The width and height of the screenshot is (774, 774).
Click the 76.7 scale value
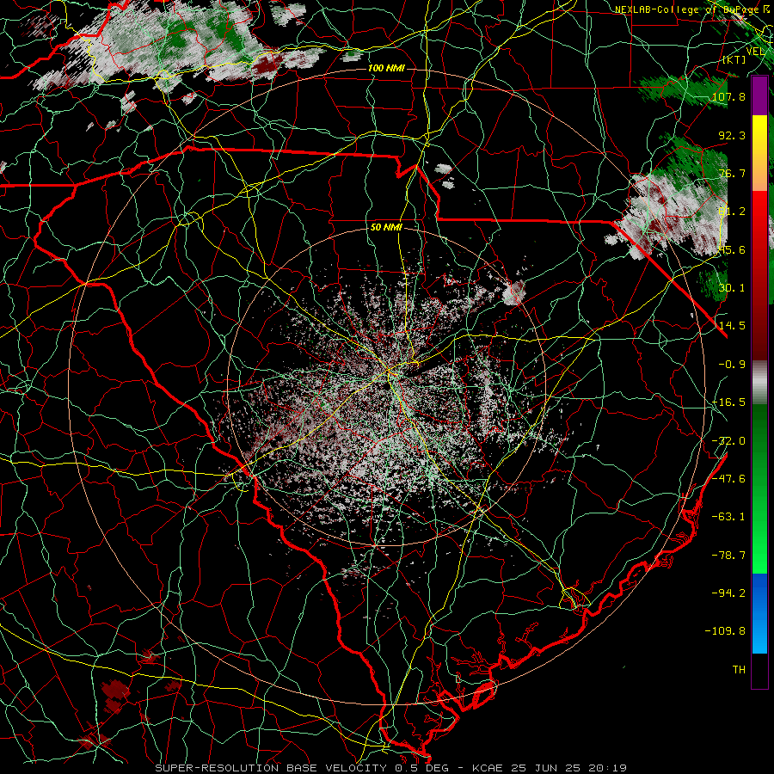tap(732, 173)
